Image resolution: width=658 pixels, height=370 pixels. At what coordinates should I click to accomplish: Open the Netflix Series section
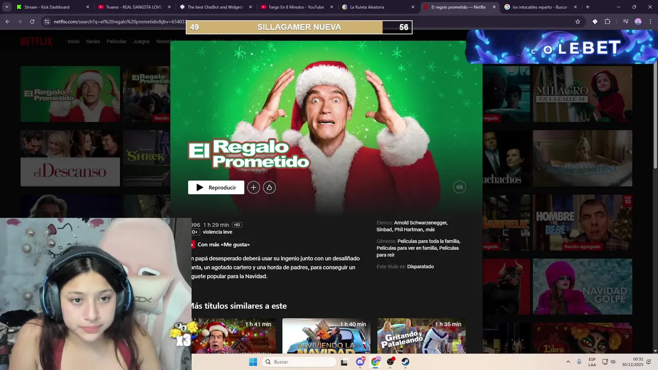click(x=93, y=42)
